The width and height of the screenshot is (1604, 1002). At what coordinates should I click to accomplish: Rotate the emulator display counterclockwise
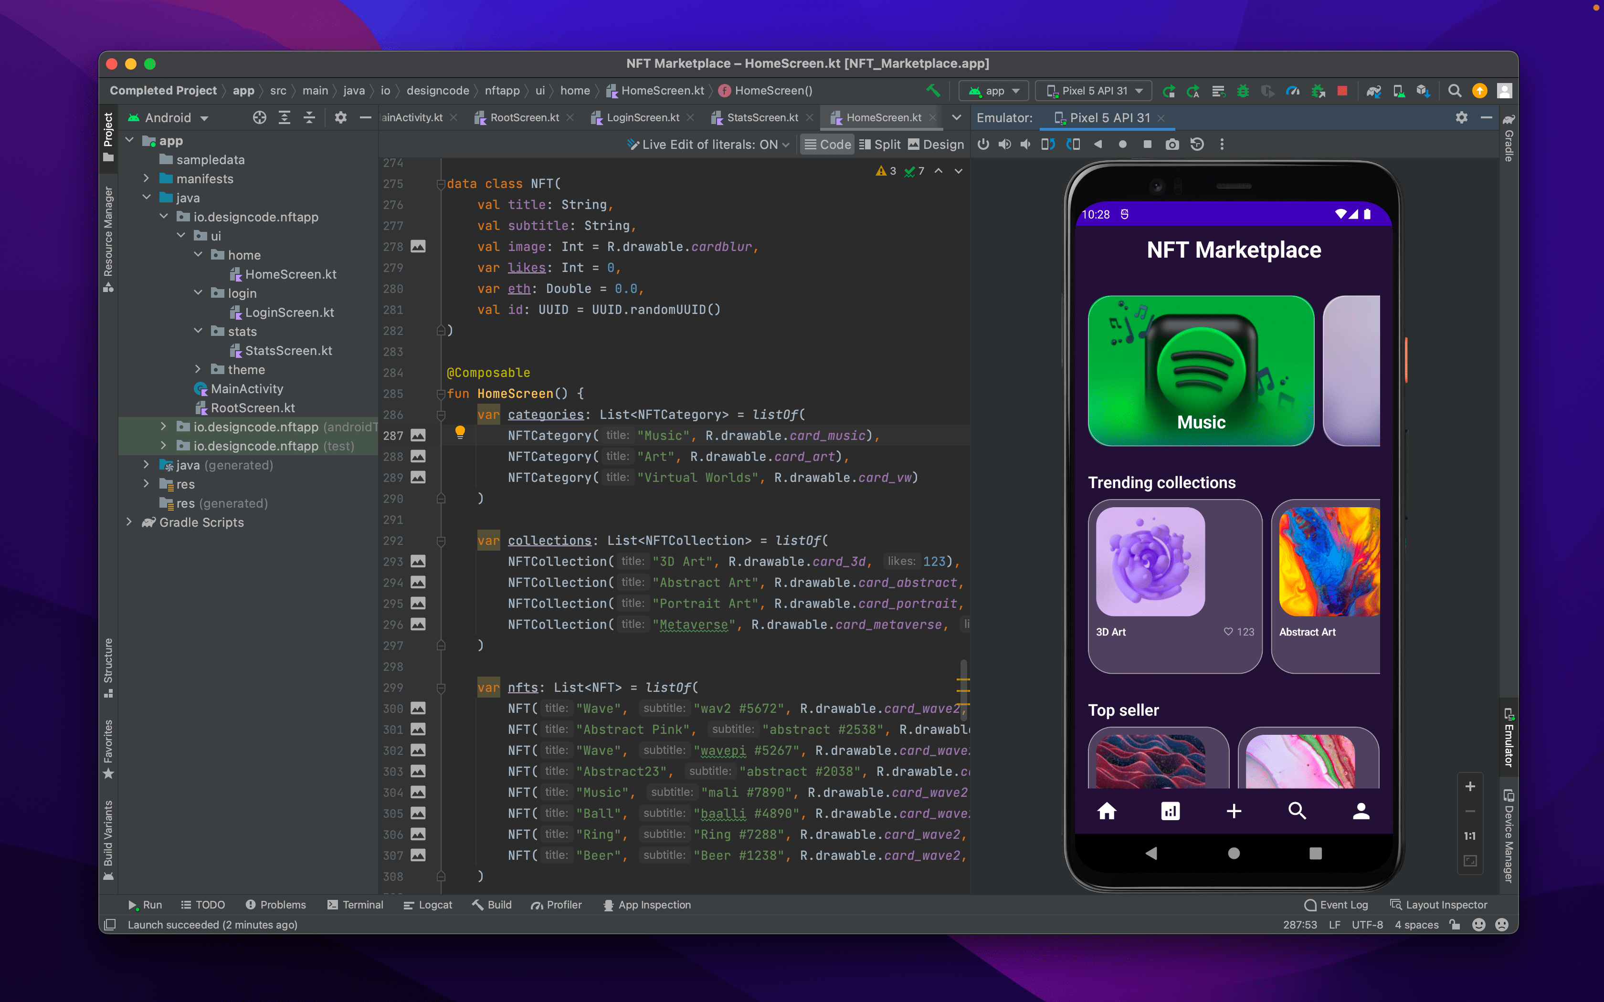[x=1048, y=144]
